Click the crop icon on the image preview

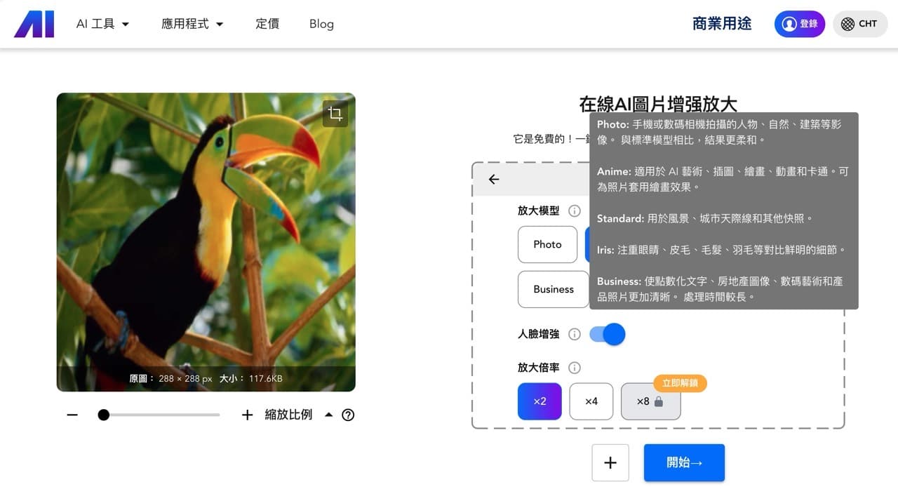click(x=335, y=112)
